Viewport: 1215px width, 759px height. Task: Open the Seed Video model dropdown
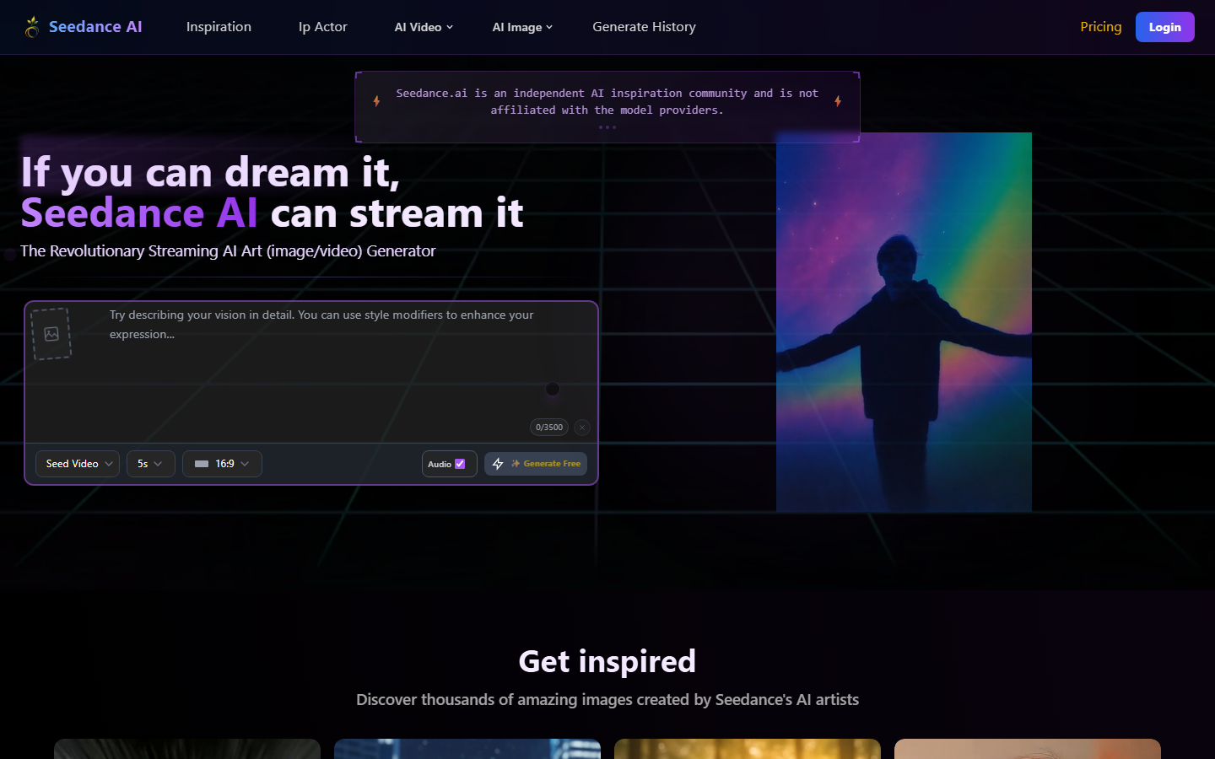pos(77,463)
